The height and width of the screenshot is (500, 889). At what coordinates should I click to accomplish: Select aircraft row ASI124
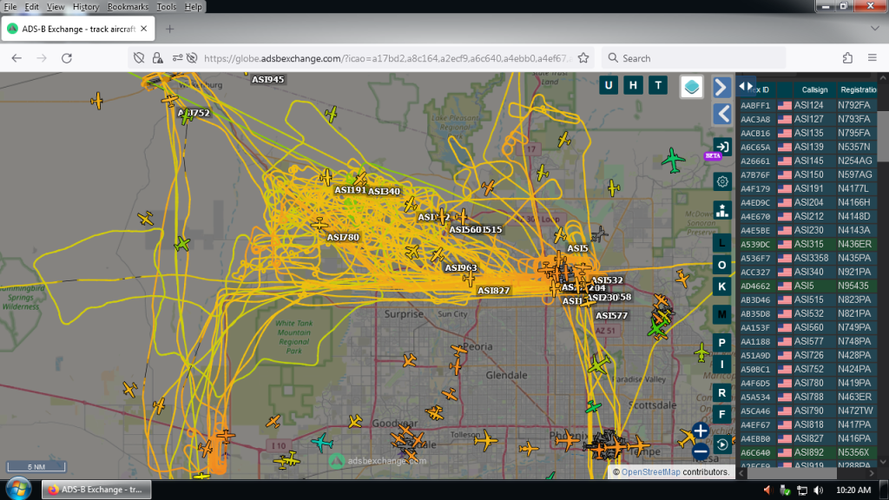click(x=807, y=105)
